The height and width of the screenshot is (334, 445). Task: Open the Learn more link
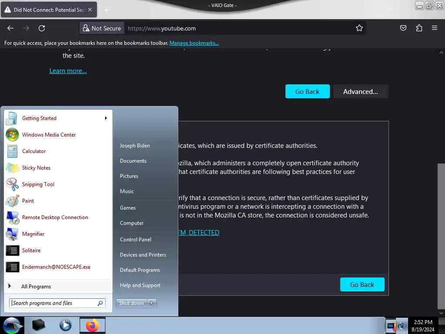[68, 71]
